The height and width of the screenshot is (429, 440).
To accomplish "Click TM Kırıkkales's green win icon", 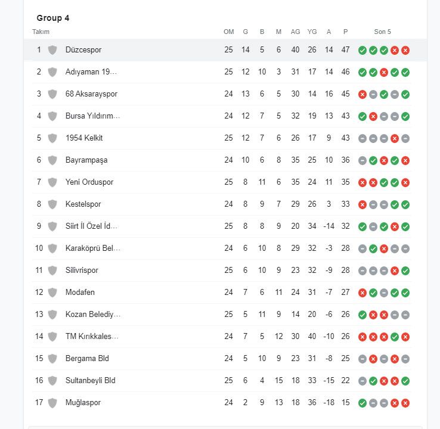I will coord(395,337).
